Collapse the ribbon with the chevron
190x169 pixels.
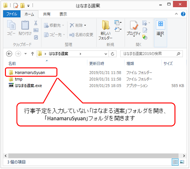tap(176, 14)
